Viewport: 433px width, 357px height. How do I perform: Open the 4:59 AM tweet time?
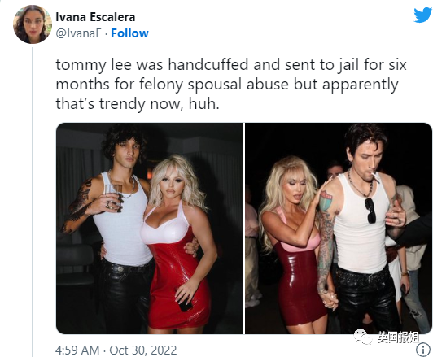click(x=77, y=350)
